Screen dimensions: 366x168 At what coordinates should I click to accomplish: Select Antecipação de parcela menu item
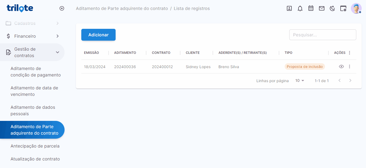pos(35,146)
